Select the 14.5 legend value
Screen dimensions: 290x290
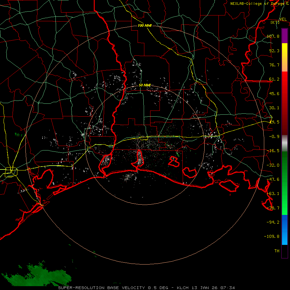coord(274,122)
